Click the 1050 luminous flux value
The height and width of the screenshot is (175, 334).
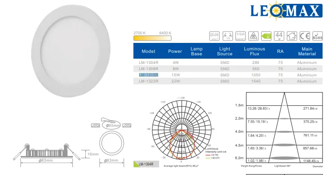pyautogui.click(x=255, y=75)
